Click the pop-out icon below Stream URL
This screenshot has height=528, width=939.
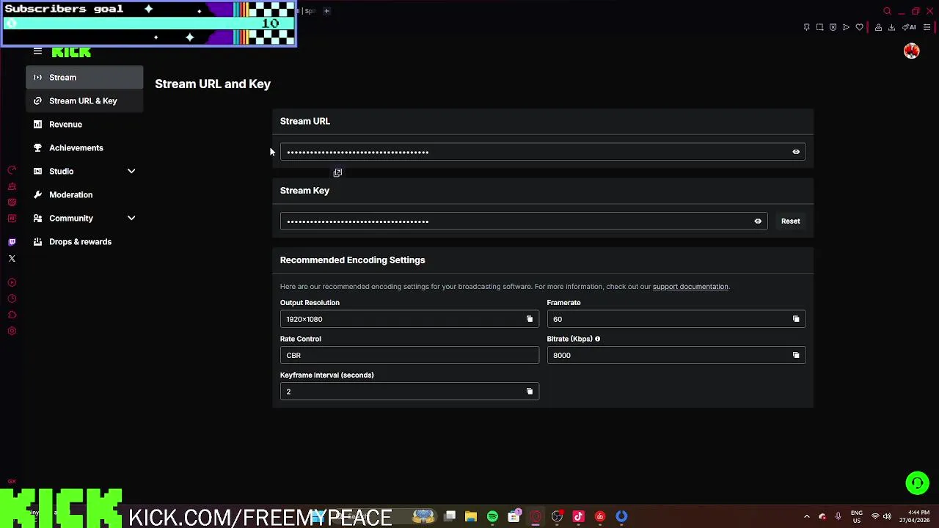[x=337, y=172]
